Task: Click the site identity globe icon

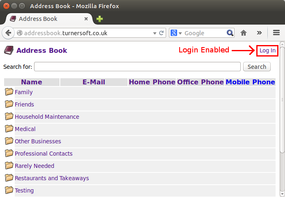Action: coord(20,33)
